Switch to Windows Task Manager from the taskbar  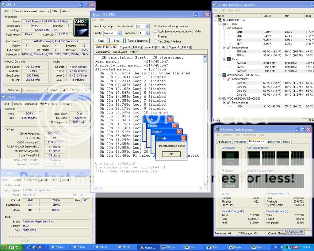pyautogui.click(x=170, y=247)
